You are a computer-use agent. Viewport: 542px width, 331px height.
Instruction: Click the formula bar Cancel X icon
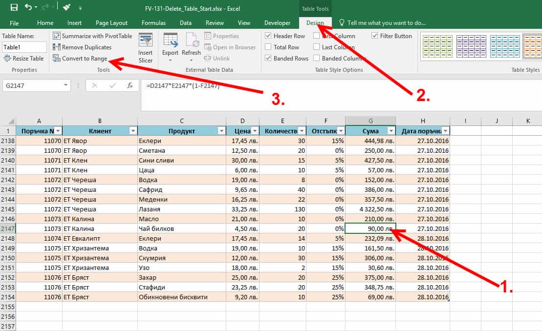[x=95, y=85]
